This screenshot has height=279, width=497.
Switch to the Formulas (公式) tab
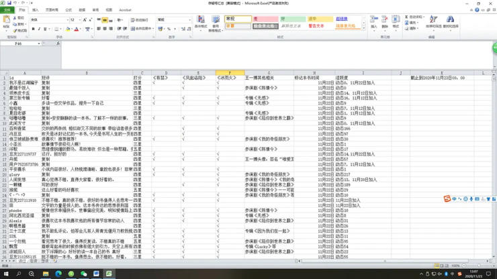coord(69,10)
